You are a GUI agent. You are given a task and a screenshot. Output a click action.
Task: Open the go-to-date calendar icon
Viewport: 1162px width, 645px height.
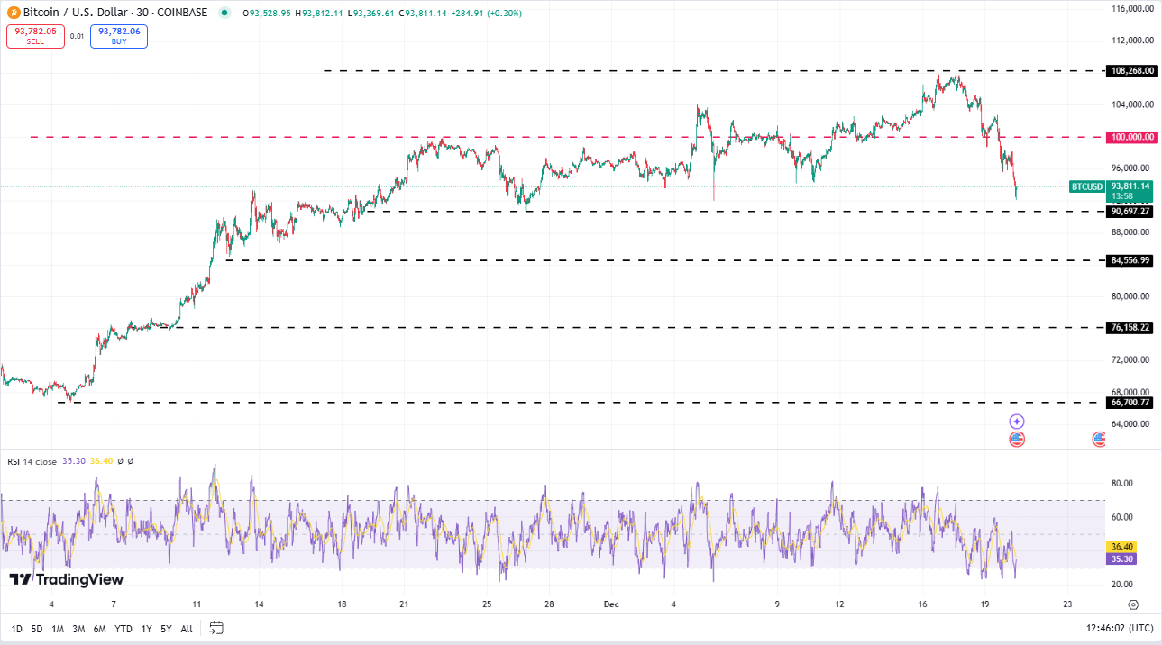click(215, 630)
